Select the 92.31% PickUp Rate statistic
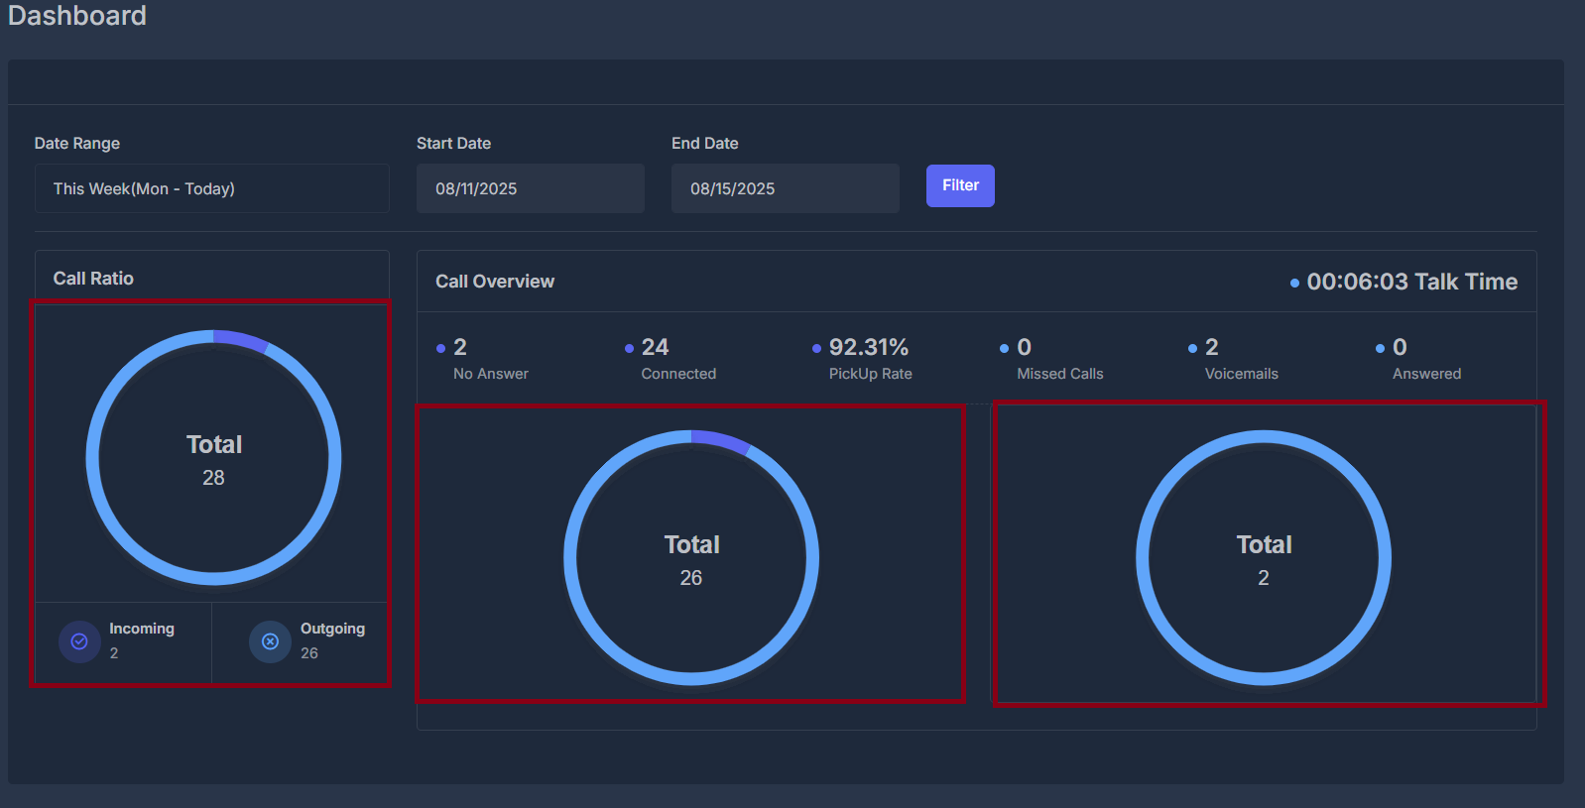The image size is (1585, 808). [861, 359]
